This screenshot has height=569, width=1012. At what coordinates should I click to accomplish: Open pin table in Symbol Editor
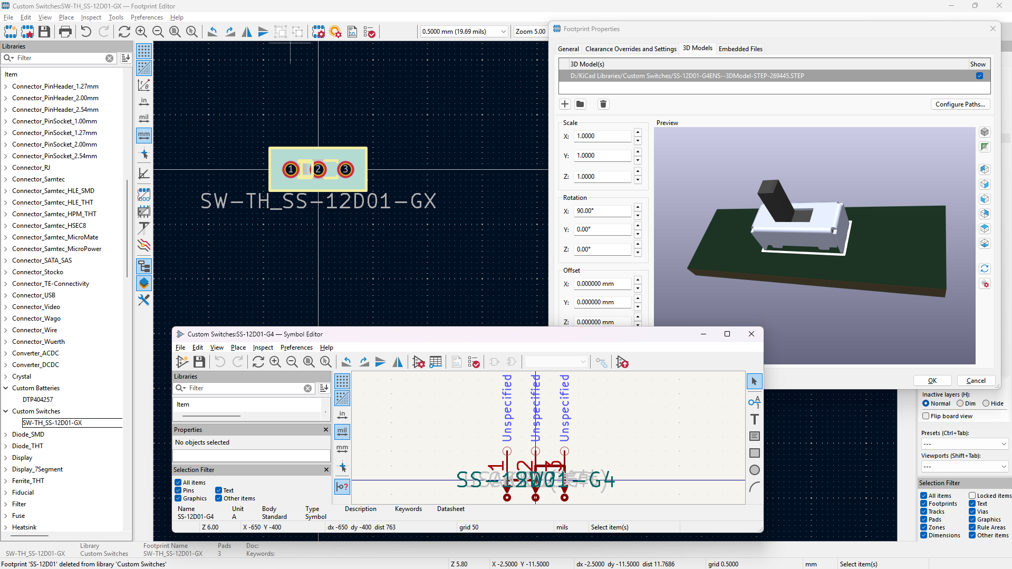(436, 362)
